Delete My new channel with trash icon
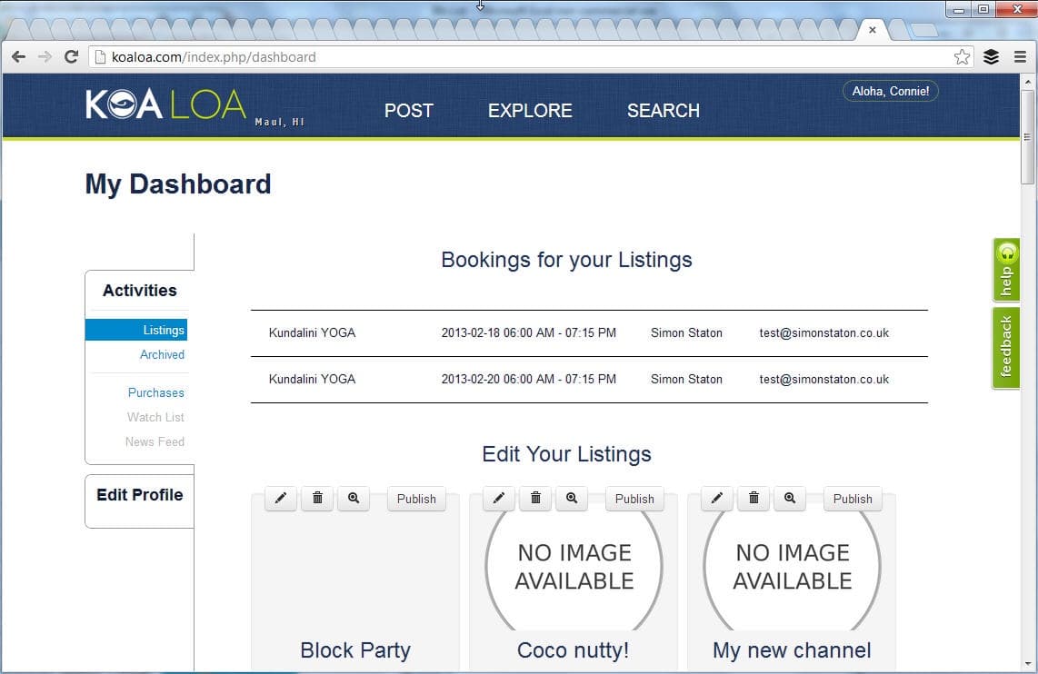 pyautogui.click(x=754, y=499)
